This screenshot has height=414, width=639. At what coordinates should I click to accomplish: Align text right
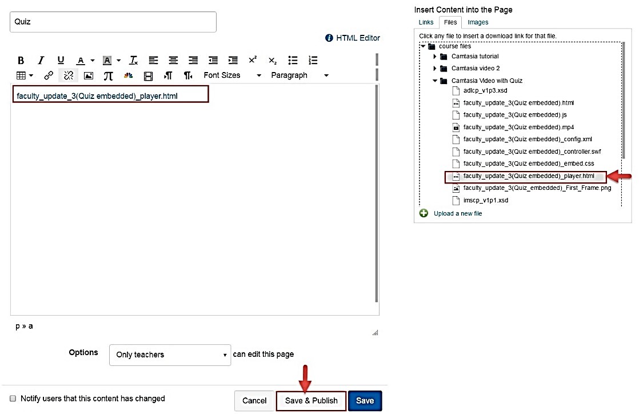pos(193,61)
